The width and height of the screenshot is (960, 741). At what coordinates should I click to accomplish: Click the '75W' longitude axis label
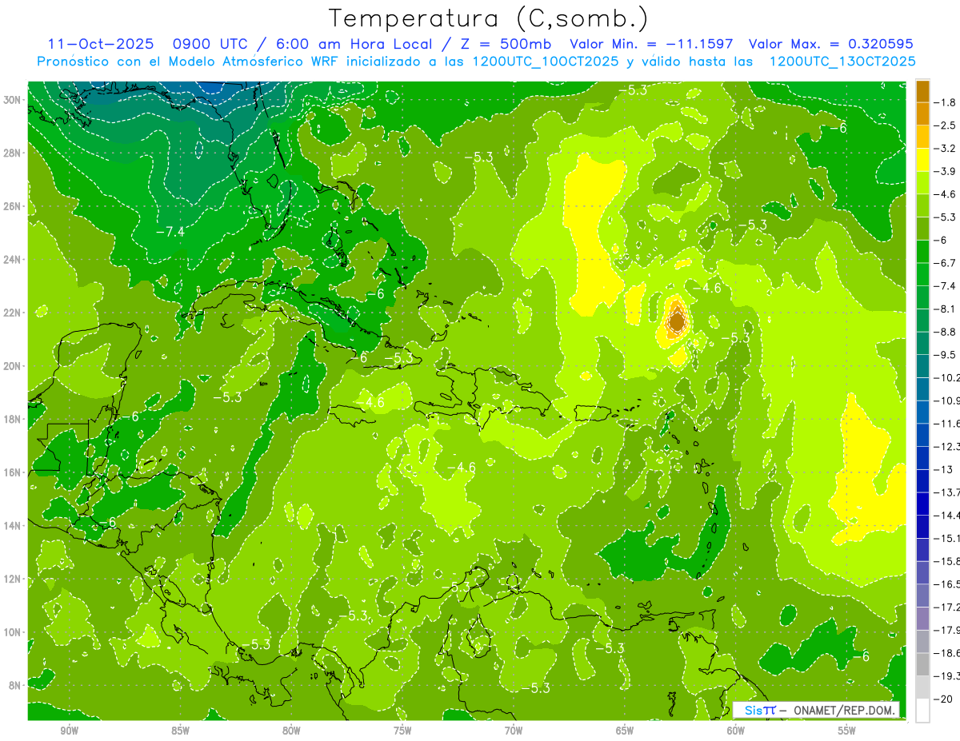coord(402,731)
